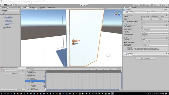Image resolution: width=169 pixels, height=95 pixels.
Task: Switch to the Game tab
Action: click(x=32, y=7)
